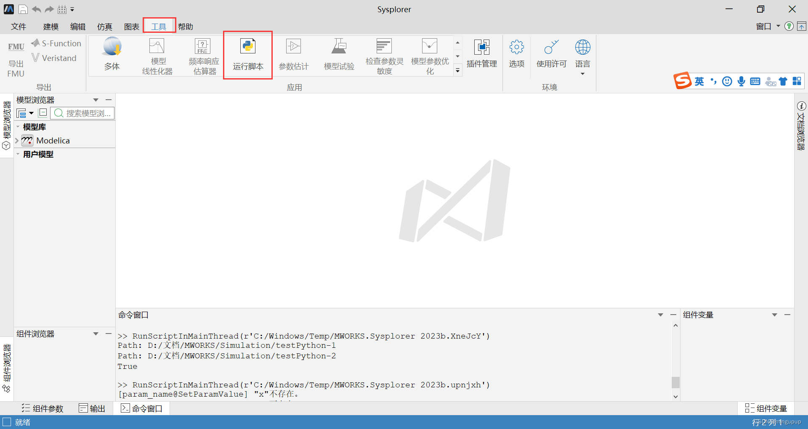808x429 pixels.
Task: Switch to the 仿真 ribbon tab
Action: (x=104, y=26)
